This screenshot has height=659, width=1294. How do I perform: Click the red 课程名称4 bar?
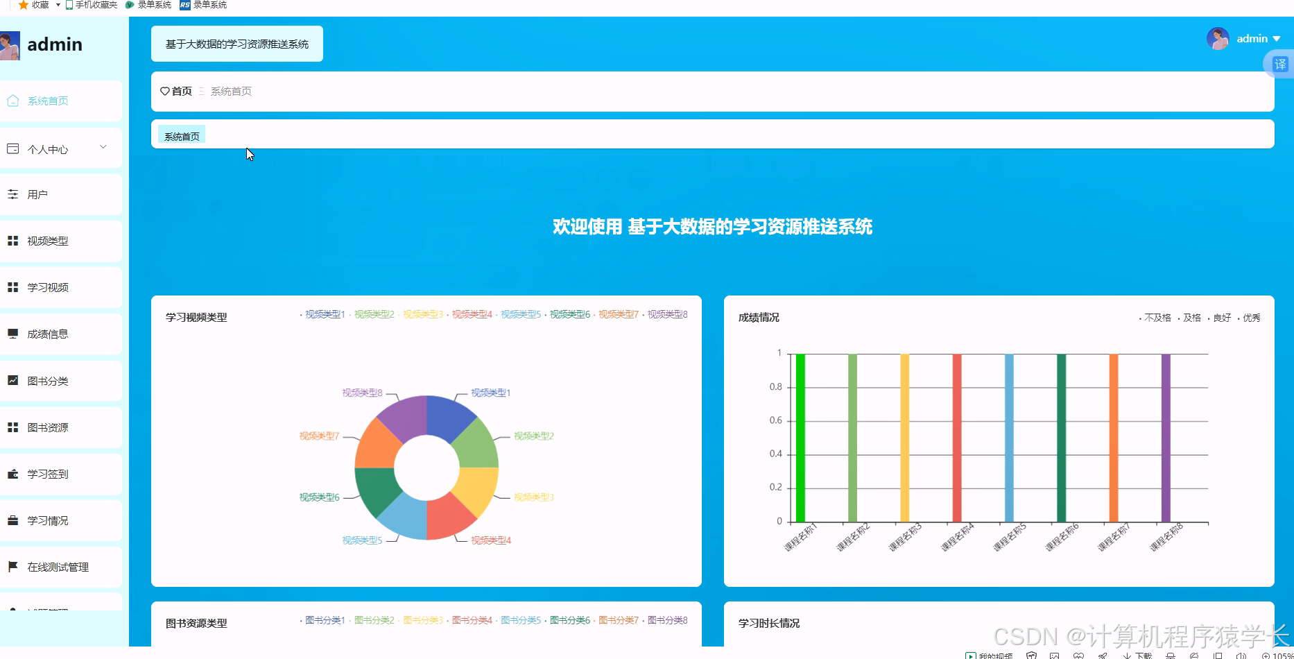(957, 438)
